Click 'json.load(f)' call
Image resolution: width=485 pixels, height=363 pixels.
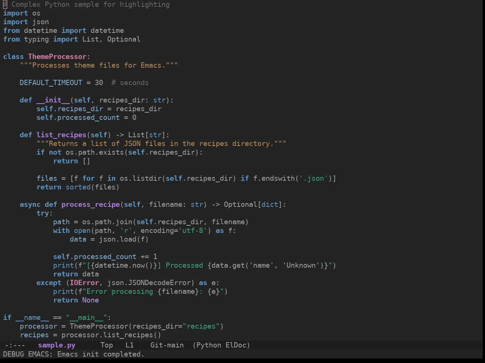(124, 239)
